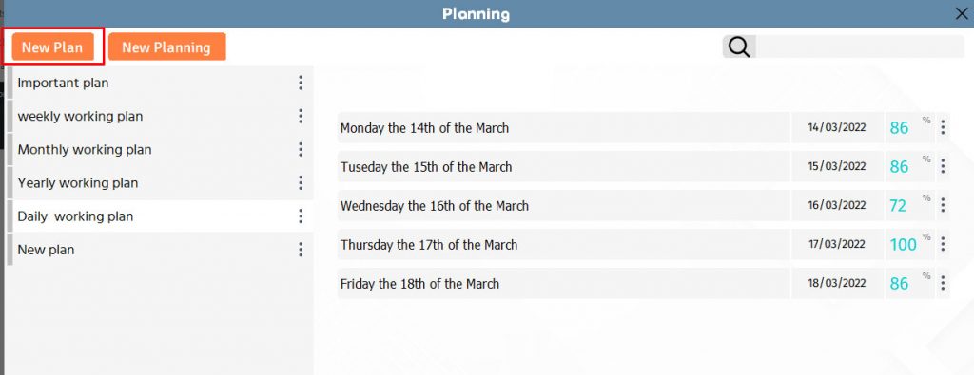Open options menu for Important plan
The height and width of the screenshot is (375, 974).
[301, 83]
